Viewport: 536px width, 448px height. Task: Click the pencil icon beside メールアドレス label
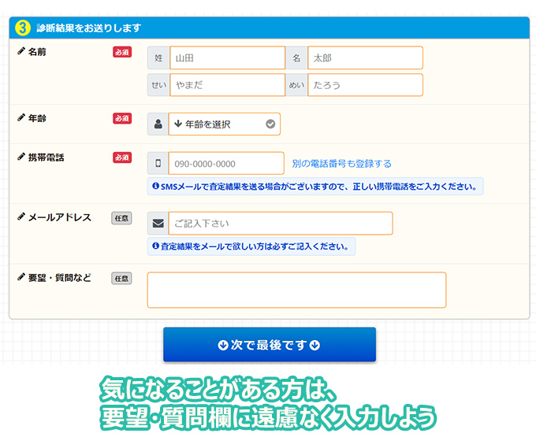[x=21, y=217]
